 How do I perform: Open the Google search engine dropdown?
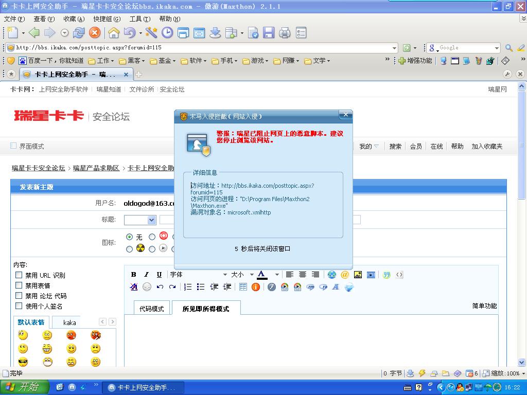click(497, 48)
